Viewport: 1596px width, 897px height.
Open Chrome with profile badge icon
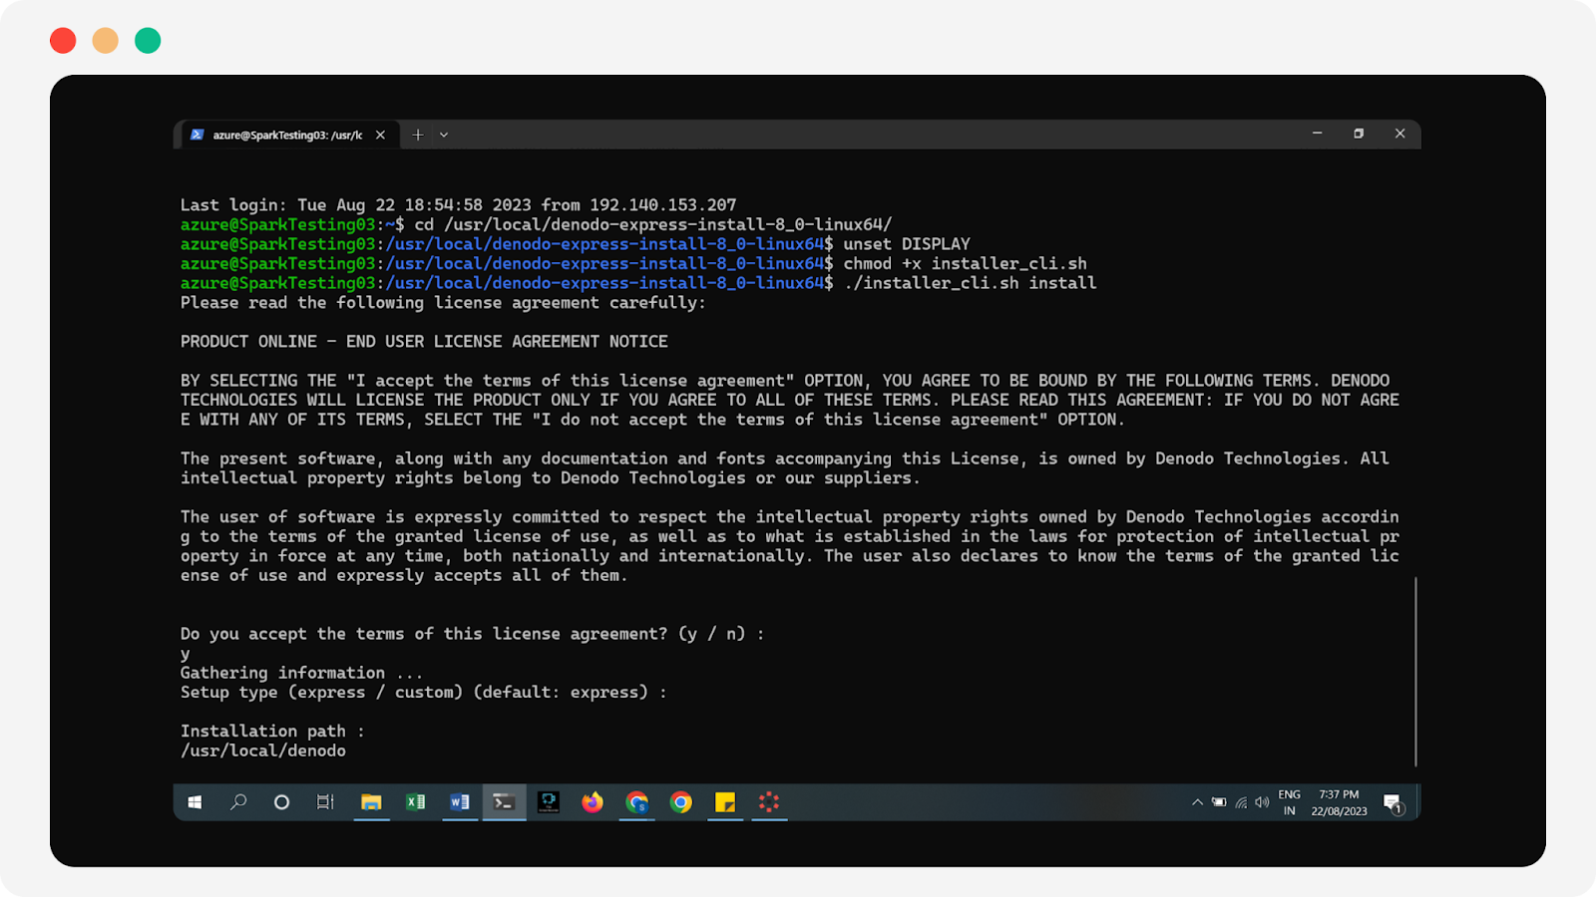point(636,802)
